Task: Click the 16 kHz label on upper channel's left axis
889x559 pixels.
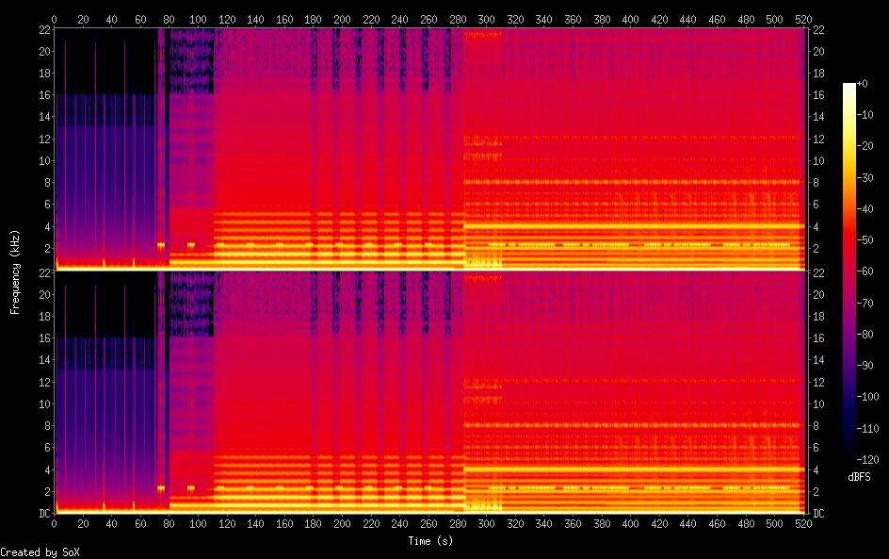Action: [x=41, y=95]
